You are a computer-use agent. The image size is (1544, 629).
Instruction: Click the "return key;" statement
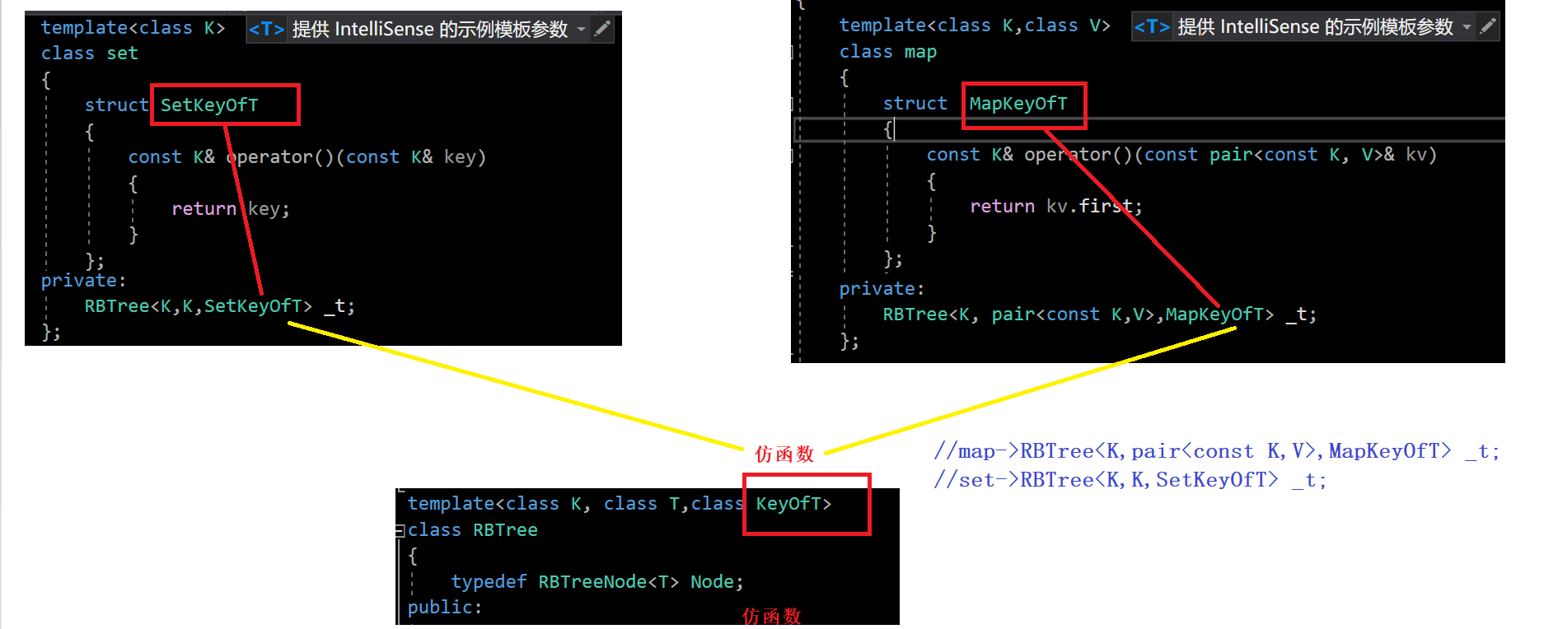coord(231,209)
